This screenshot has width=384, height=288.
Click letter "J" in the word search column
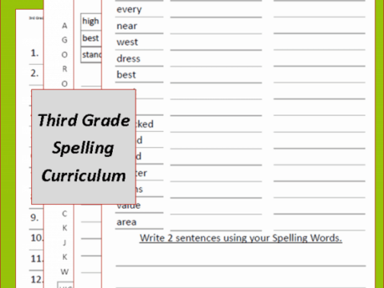(65, 242)
